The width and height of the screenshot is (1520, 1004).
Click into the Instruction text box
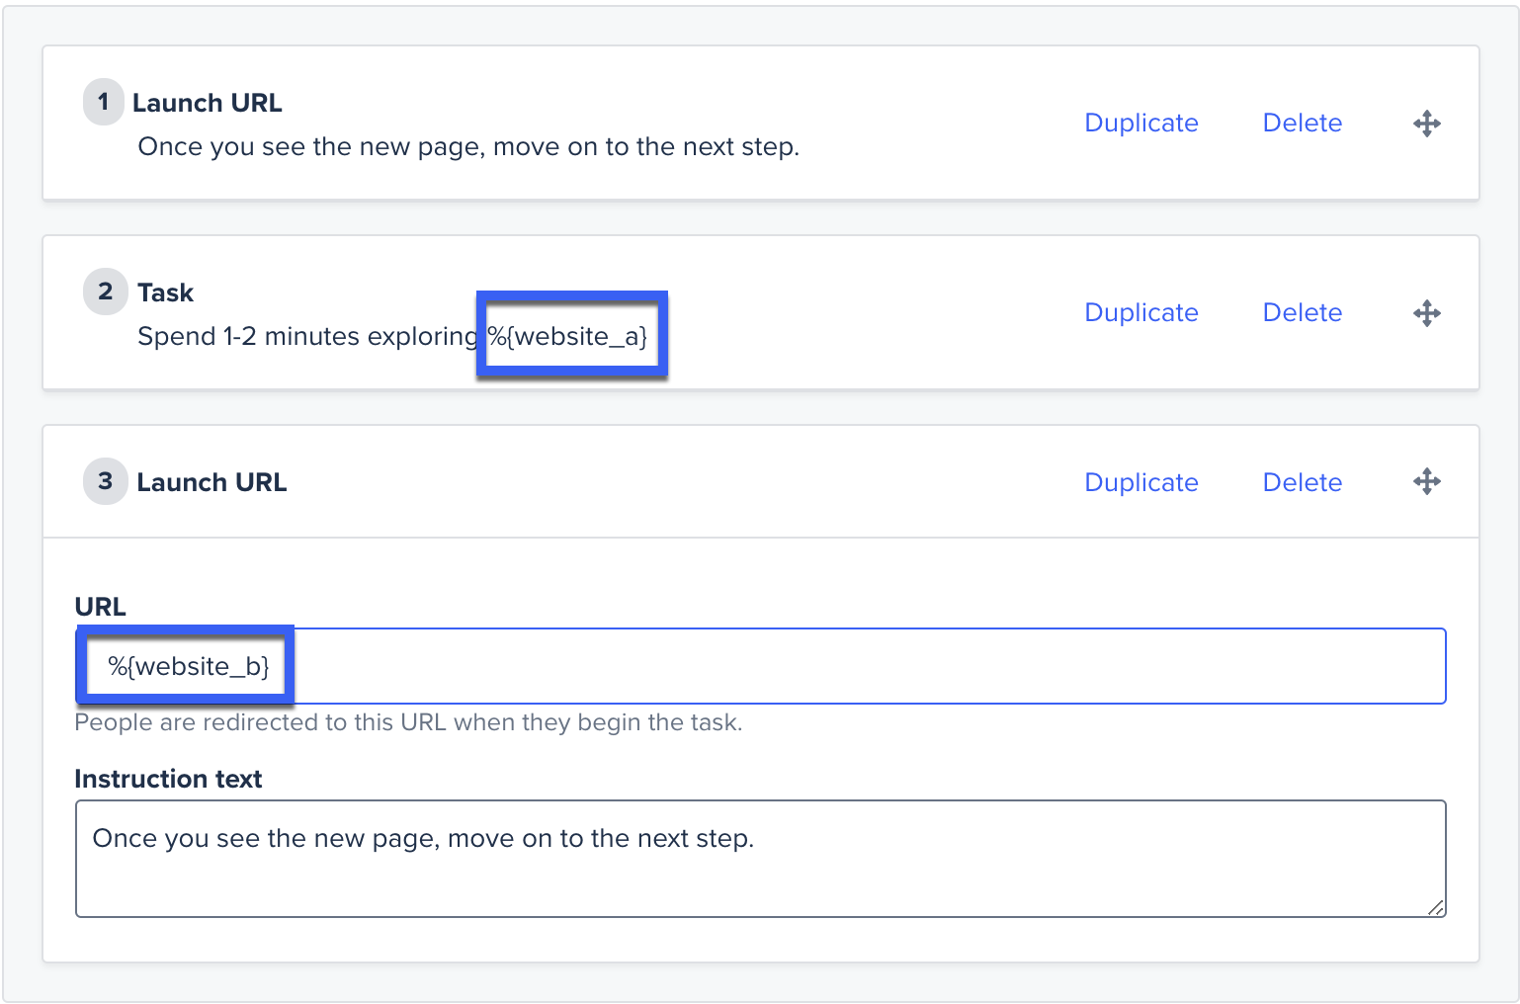point(761,859)
